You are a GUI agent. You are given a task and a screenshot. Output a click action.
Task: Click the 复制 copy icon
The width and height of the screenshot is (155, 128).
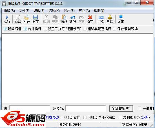pos(55,19)
